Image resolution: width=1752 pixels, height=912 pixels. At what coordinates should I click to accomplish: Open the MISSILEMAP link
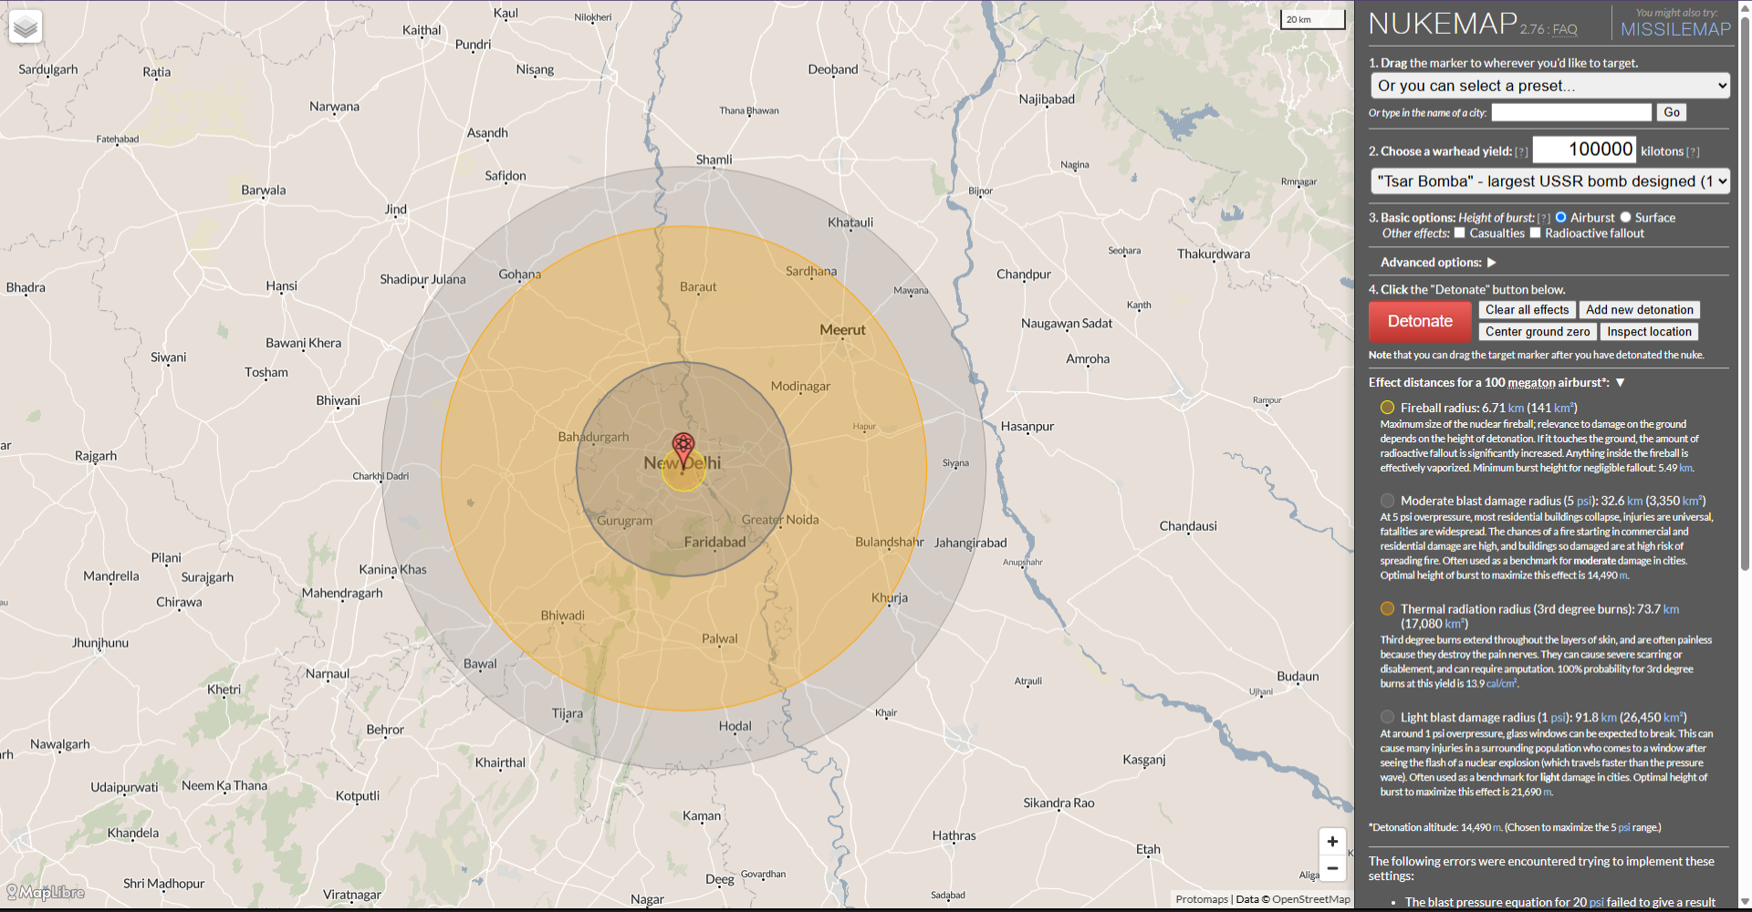click(x=1675, y=29)
